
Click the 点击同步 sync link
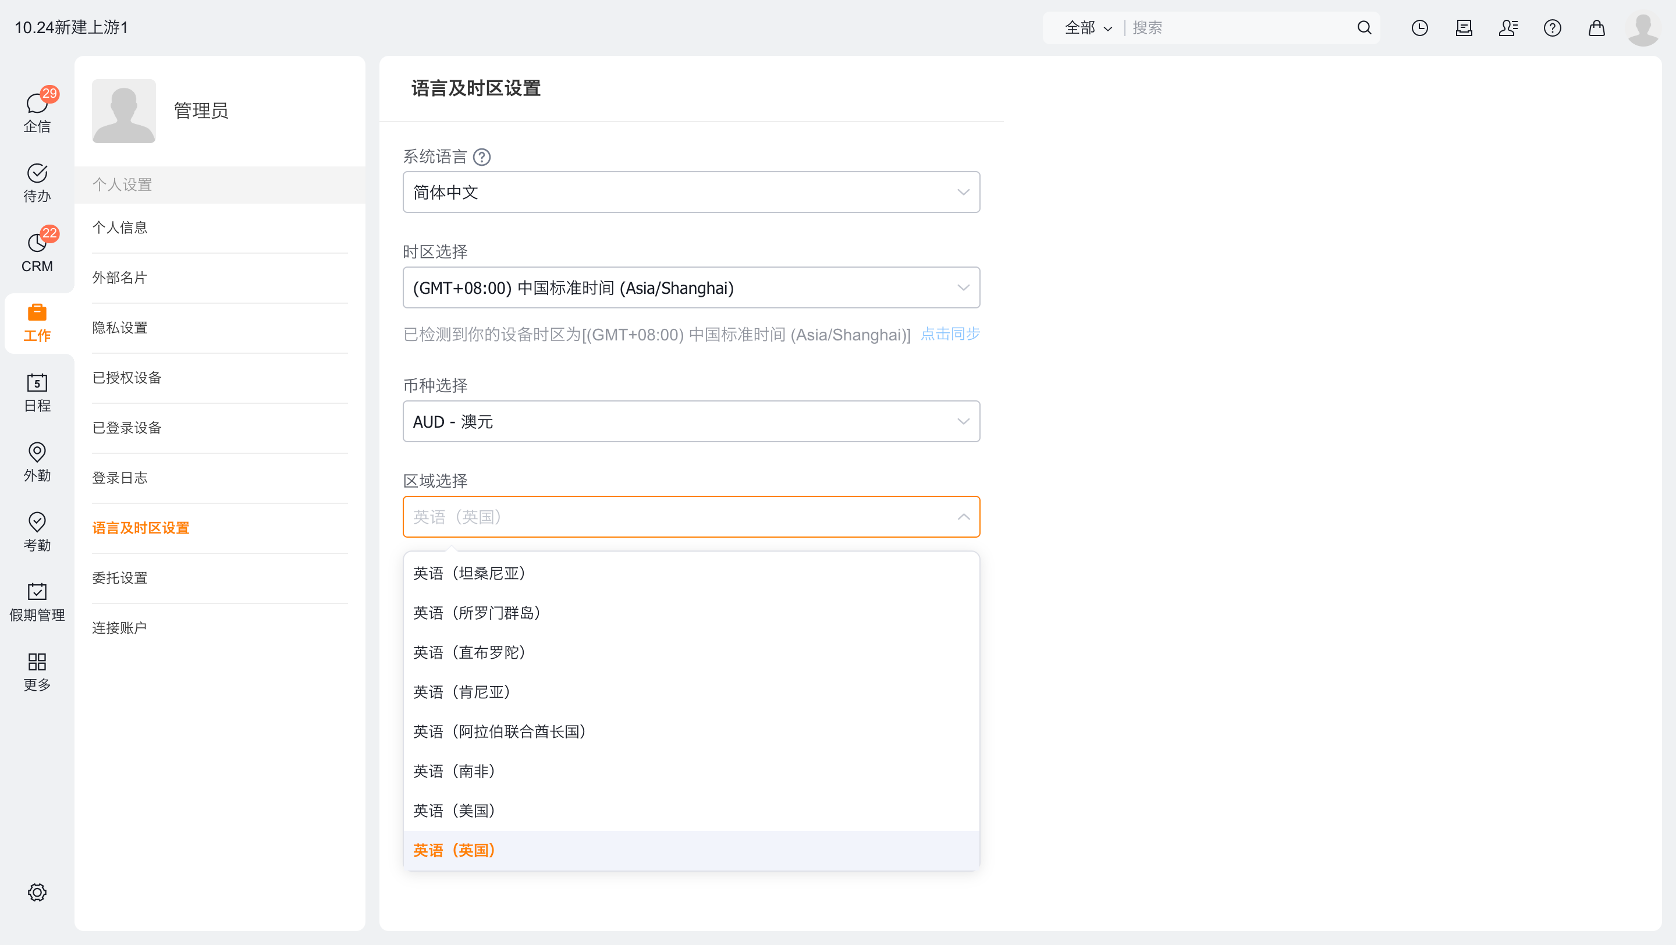pos(950,333)
